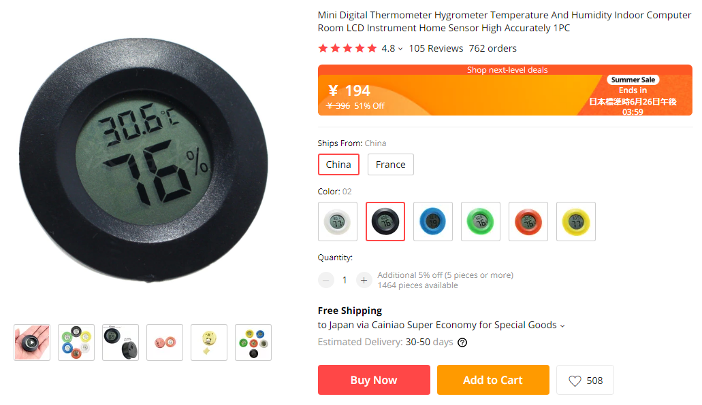Click the estimated delivery help question icon
The height and width of the screenshot is (405, 702).
tap(462, 342)
